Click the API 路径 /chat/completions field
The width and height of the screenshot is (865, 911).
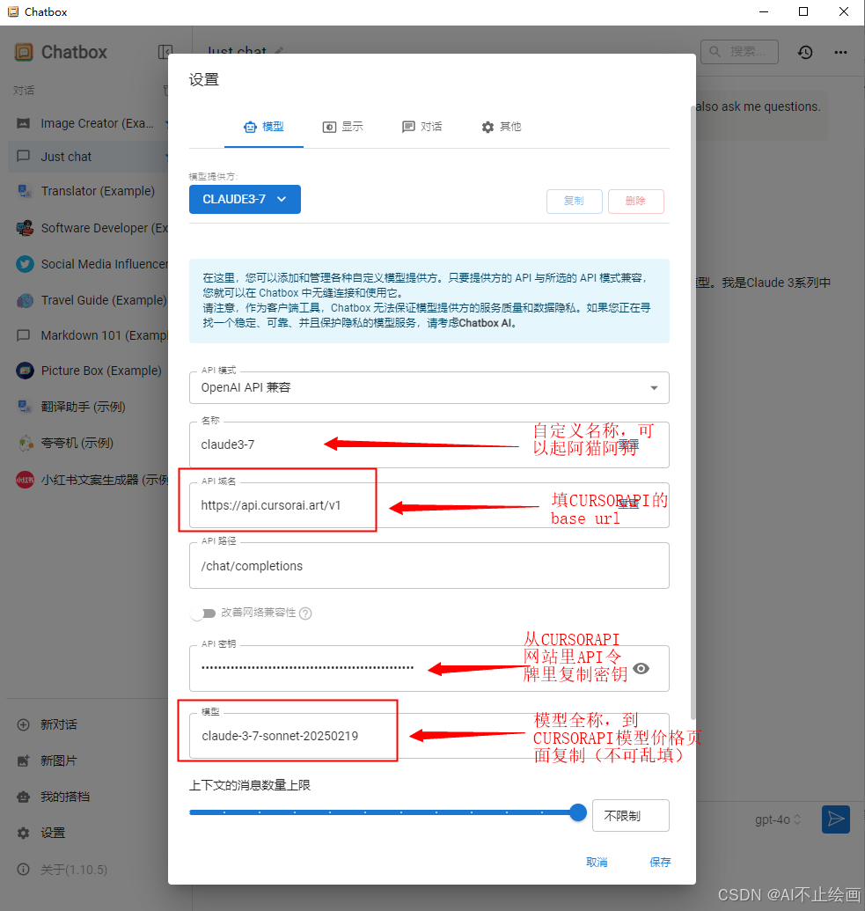[429, 566]
